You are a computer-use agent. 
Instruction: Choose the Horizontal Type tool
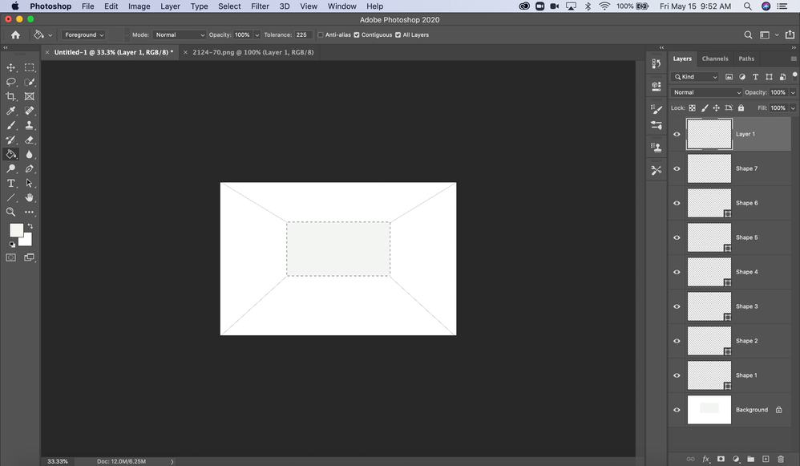[11, 183]
